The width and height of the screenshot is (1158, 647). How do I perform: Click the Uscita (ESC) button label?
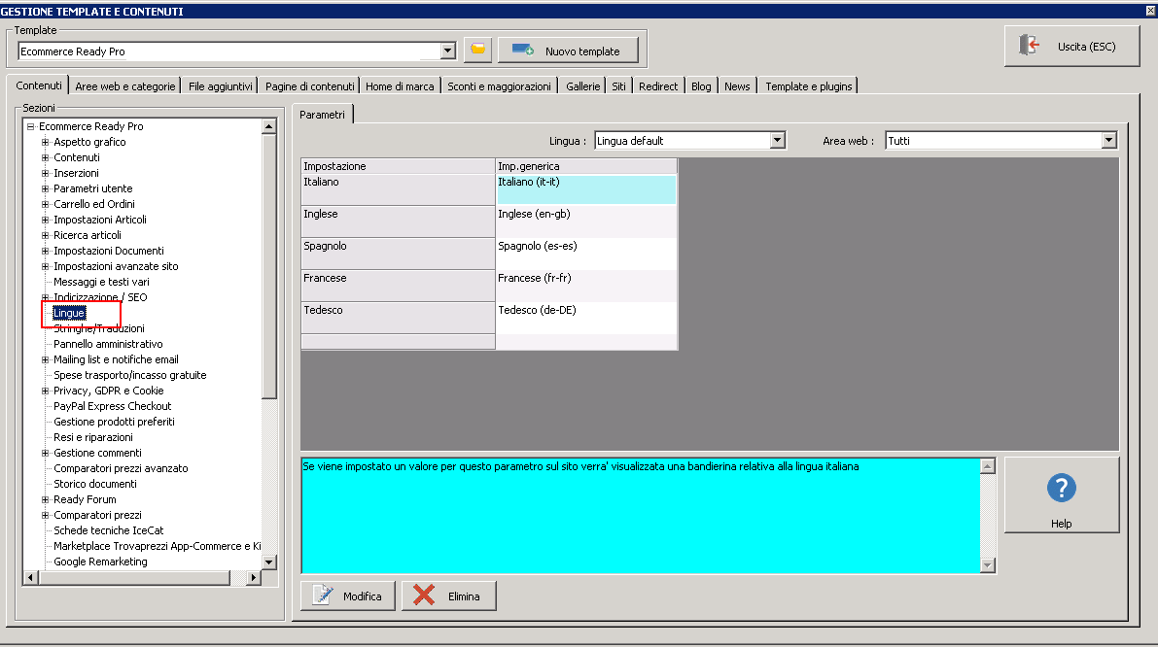point(1086,47)
